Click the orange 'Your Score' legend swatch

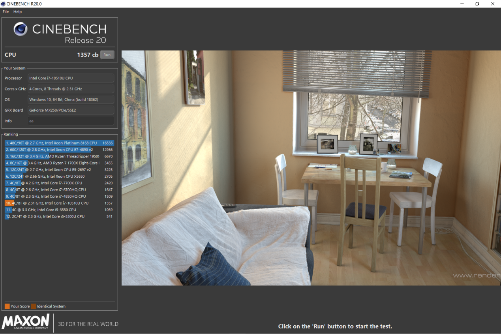click(x=7, y=306)
